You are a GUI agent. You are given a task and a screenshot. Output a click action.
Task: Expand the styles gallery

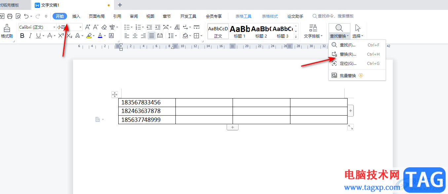pyautogui.click(x=296, y=37)
